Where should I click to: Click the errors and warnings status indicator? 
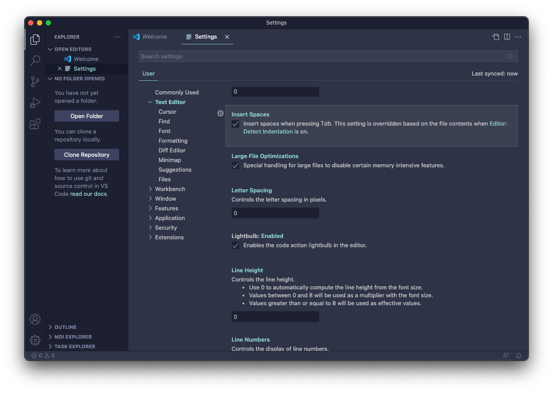[43, 356]
